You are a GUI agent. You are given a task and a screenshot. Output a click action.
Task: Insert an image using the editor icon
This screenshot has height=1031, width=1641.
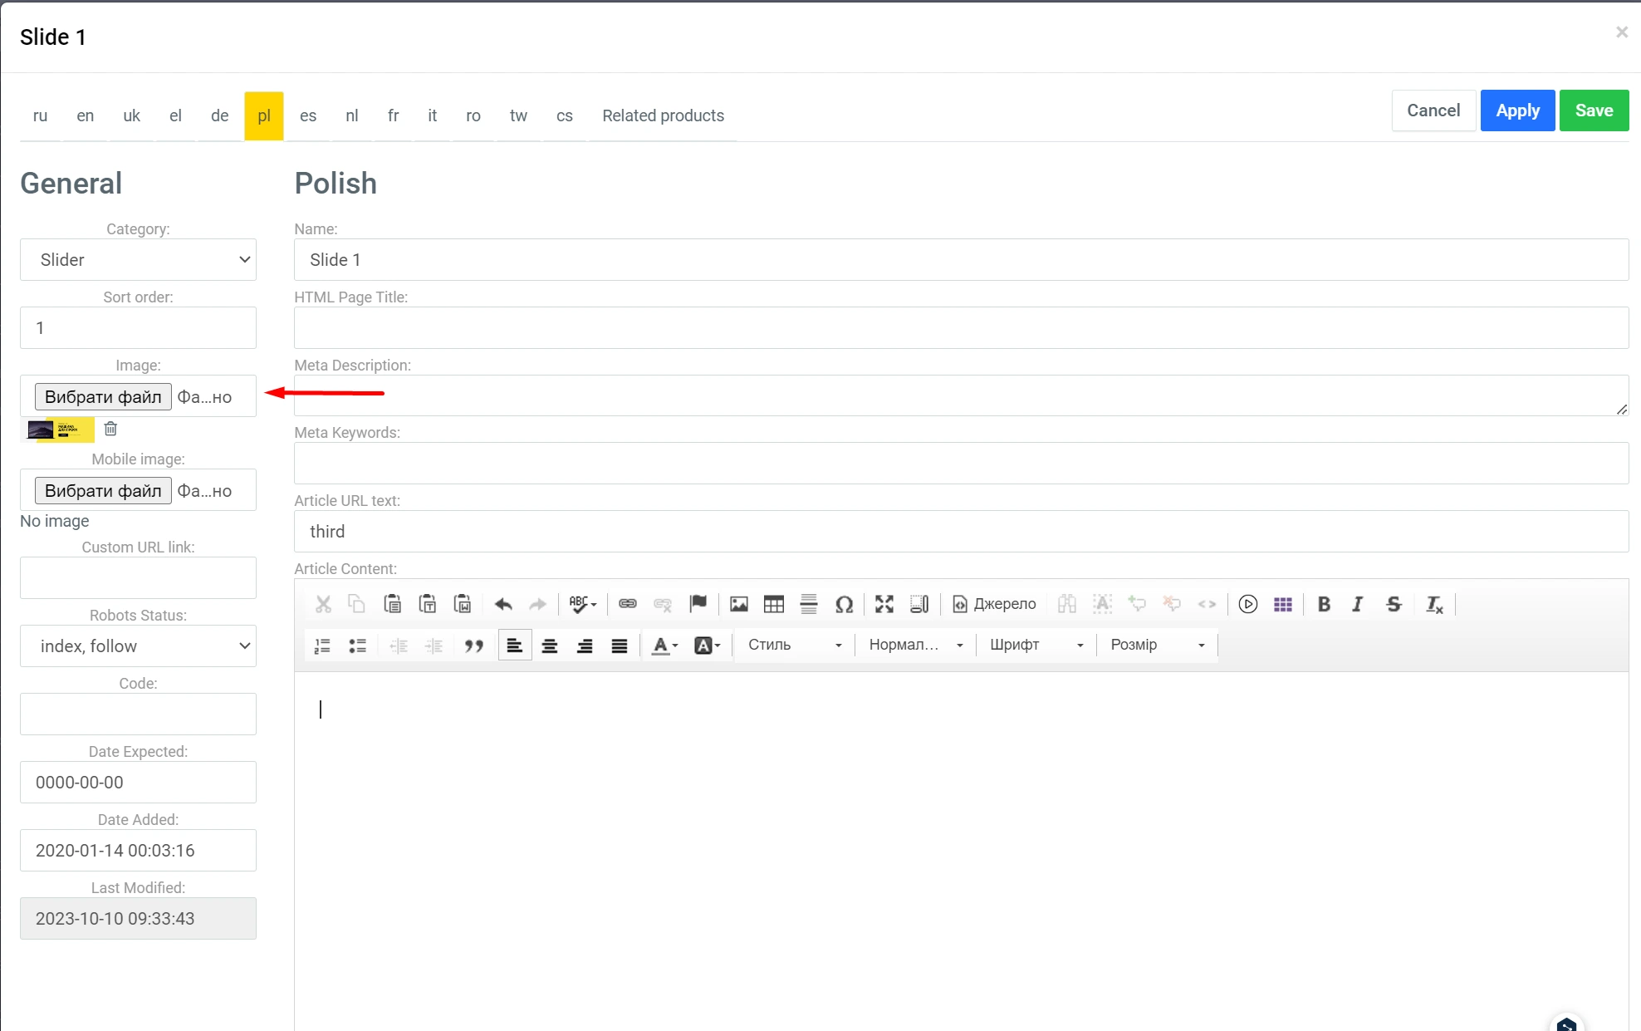tap(738, 604)
